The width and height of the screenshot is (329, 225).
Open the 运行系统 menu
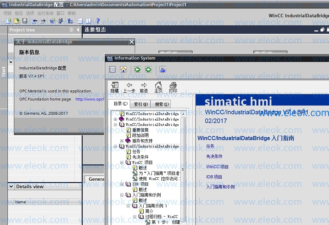point(45,13)
